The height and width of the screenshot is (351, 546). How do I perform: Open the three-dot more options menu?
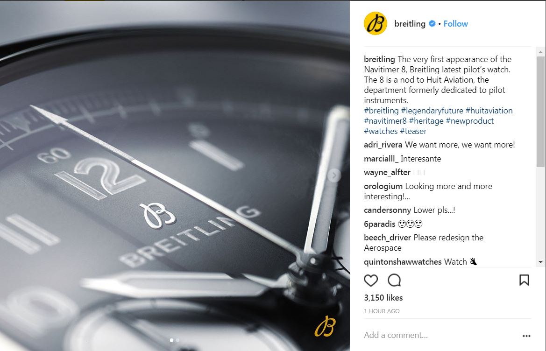click(526, 336)
